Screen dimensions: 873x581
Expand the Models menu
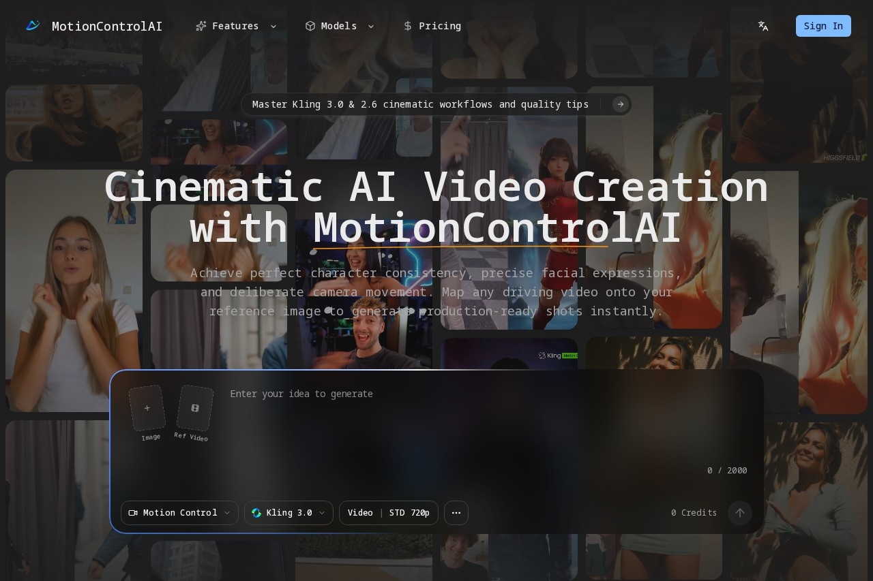[x=340, y=26]
